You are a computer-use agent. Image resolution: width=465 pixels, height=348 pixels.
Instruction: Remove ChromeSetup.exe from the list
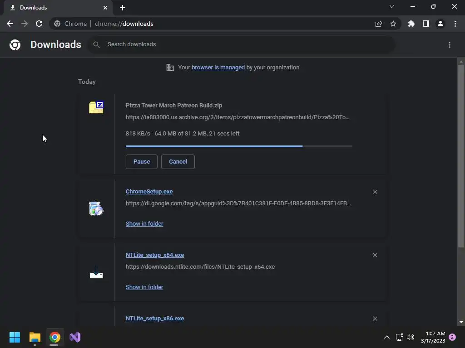pyautogui.click(x=375, y=192)
